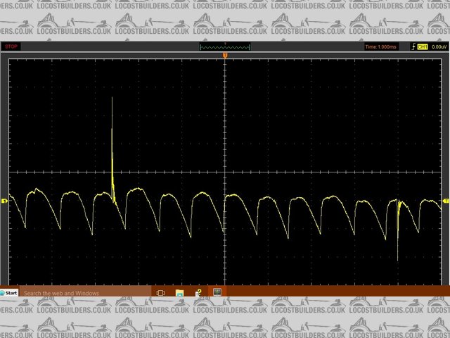Click the red STOP acquisition status indicator
Image resolution: width=450 pixels, height=338 pixels.
[11, 46]
